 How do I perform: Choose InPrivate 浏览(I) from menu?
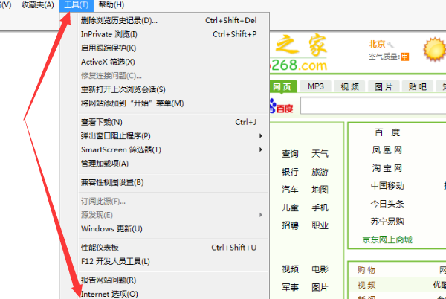pos(174,34)
